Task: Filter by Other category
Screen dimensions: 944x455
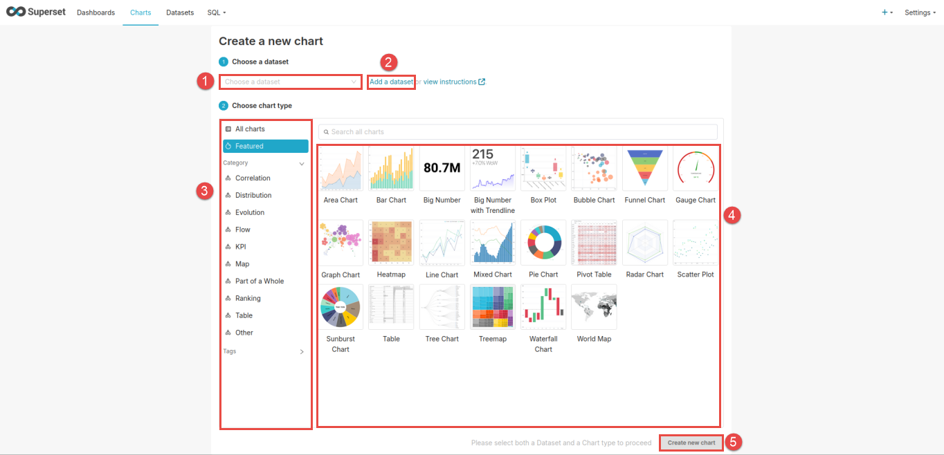Action: pyautogui.click(x=266, y=333)
